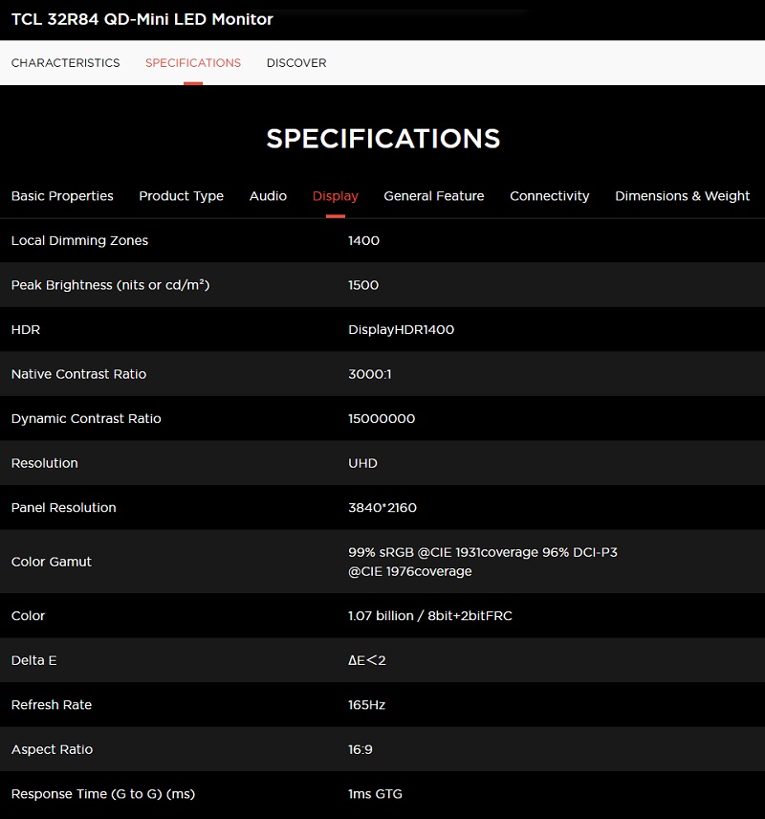The width and height of the screenshot is (765, 819).
Task: Select the Peak Brightness value 1500
Action: 363,285
